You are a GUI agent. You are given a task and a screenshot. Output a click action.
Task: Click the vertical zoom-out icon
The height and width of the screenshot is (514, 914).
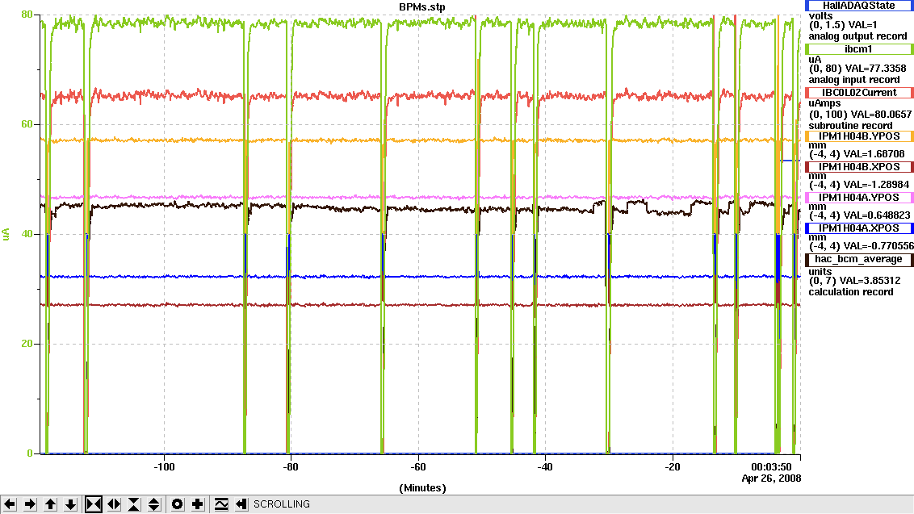coord(154,504)
